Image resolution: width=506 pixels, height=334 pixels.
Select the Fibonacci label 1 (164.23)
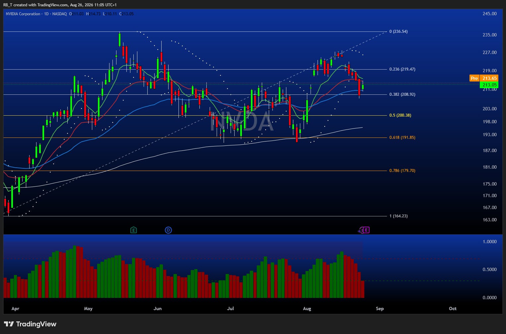[398, 216]
